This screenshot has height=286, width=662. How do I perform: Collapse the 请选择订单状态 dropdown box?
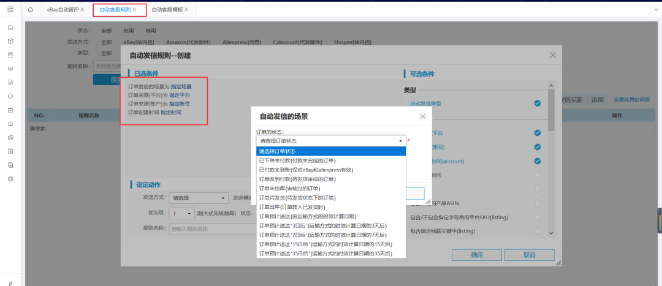click(331, 140)
